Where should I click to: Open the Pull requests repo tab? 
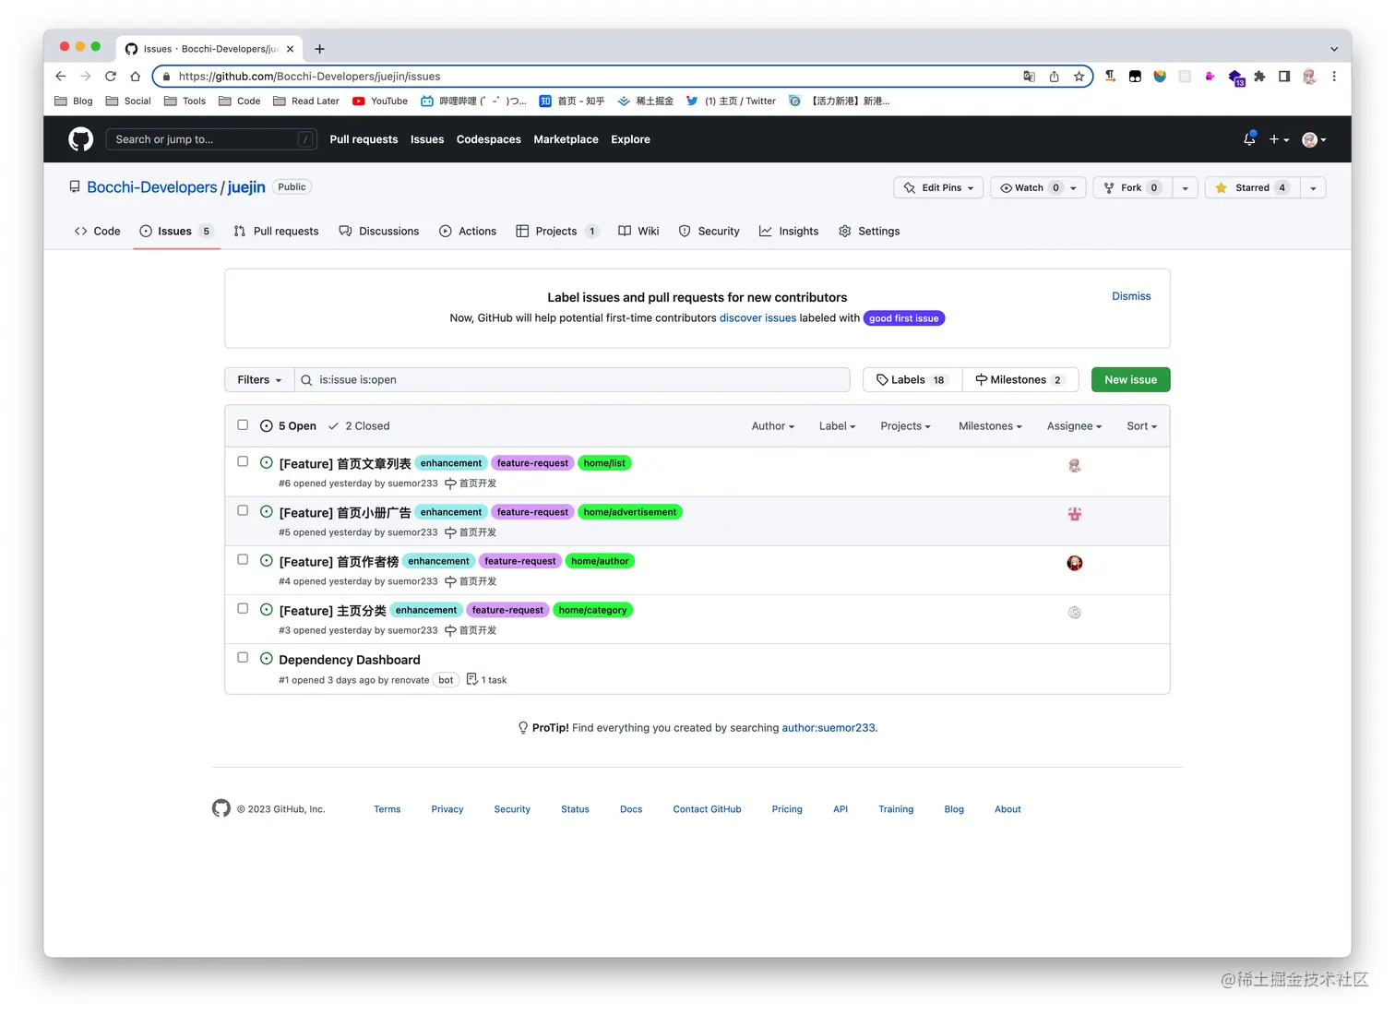(x=276, y=232)
